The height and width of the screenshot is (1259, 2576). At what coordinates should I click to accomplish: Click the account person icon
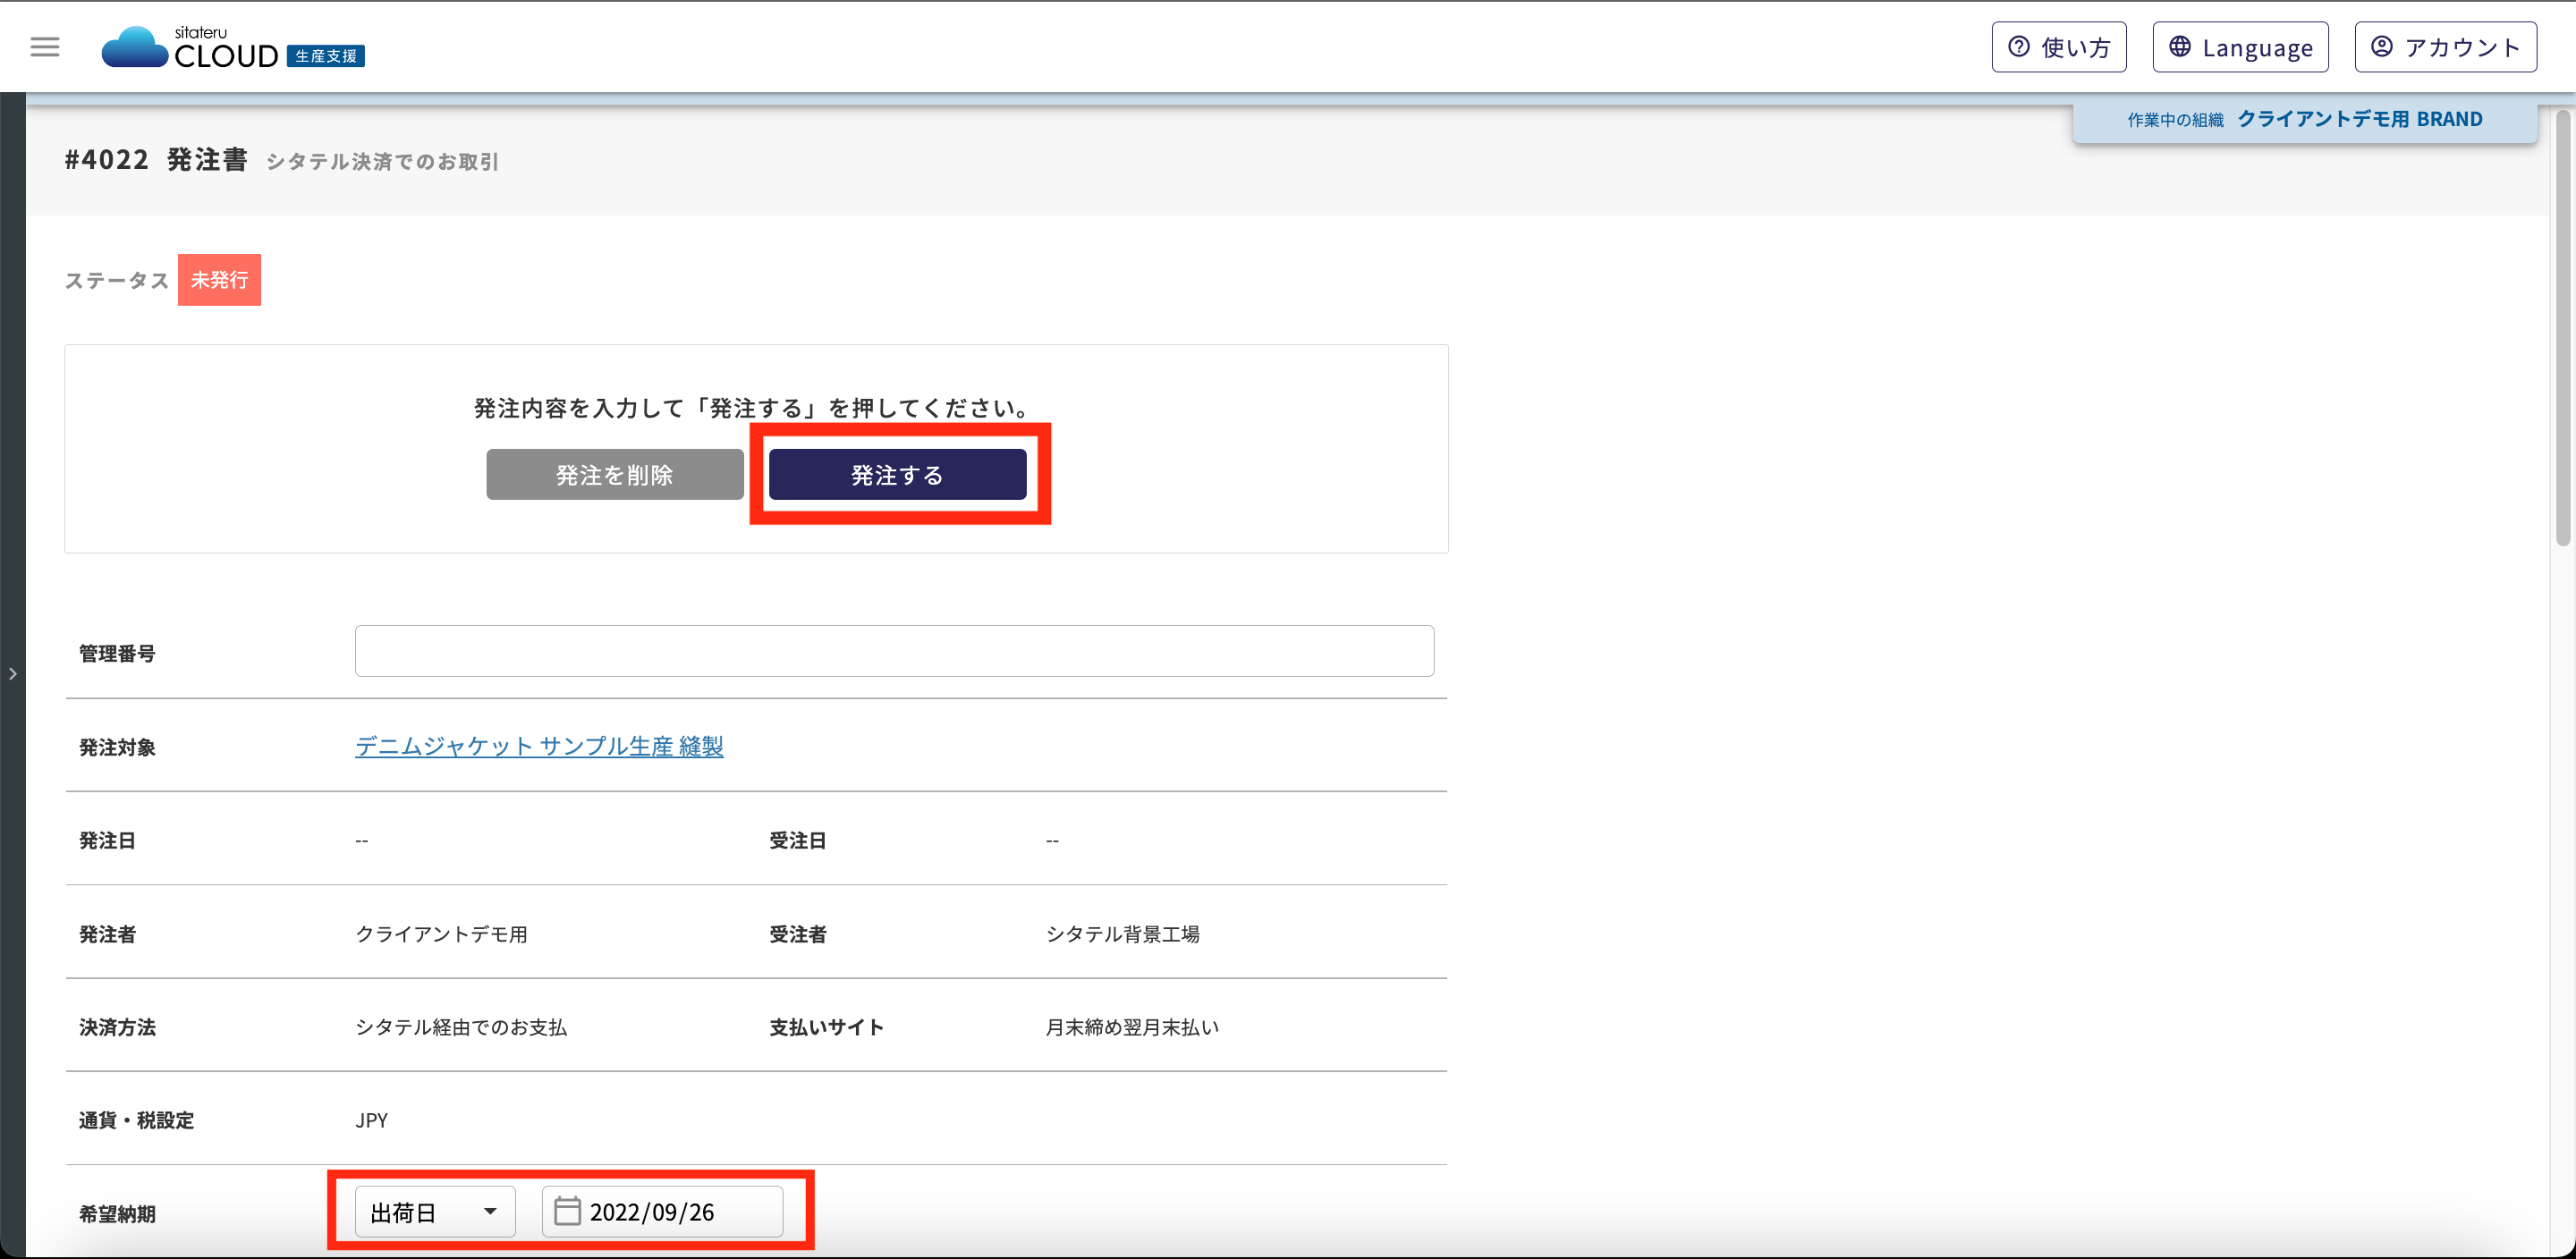point(2382,47)
